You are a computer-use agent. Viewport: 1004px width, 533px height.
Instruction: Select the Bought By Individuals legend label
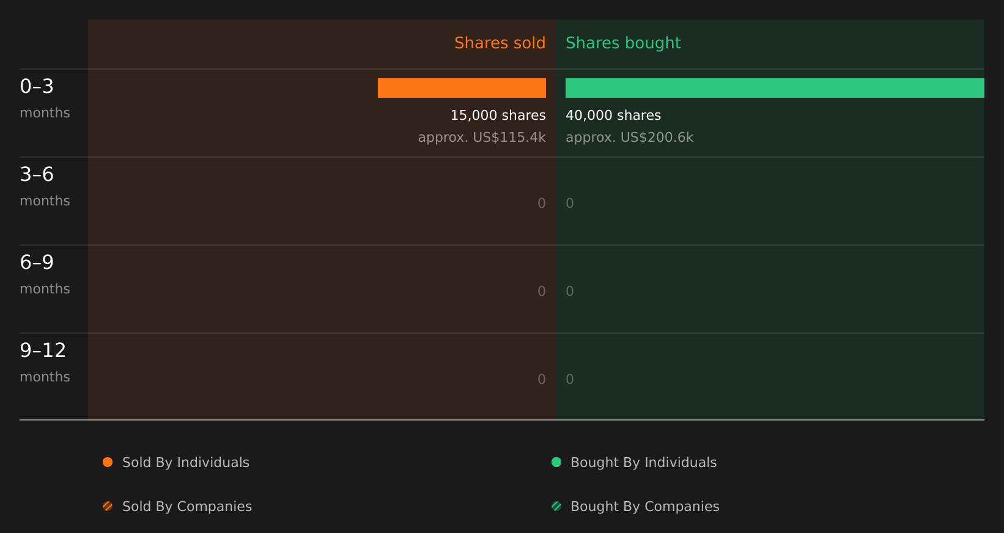644,463
